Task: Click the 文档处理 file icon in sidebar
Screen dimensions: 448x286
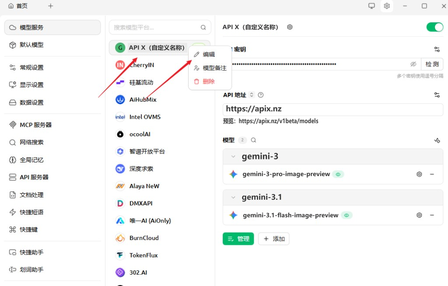Action: [13, 195]
